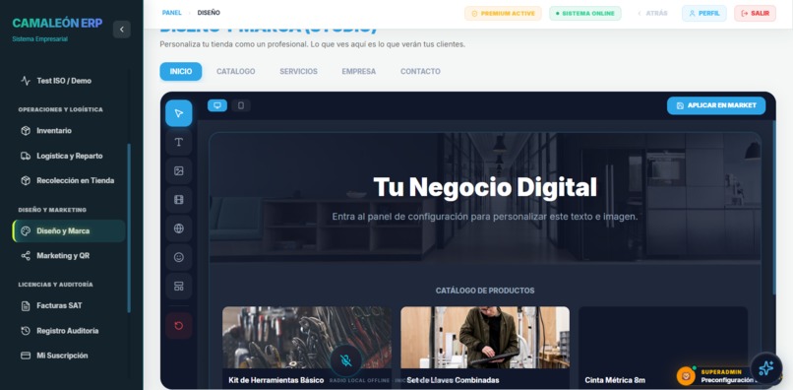Click the SISTEMA ONLINE status badge
Viewport: 793px width, 390px height.
585,13
